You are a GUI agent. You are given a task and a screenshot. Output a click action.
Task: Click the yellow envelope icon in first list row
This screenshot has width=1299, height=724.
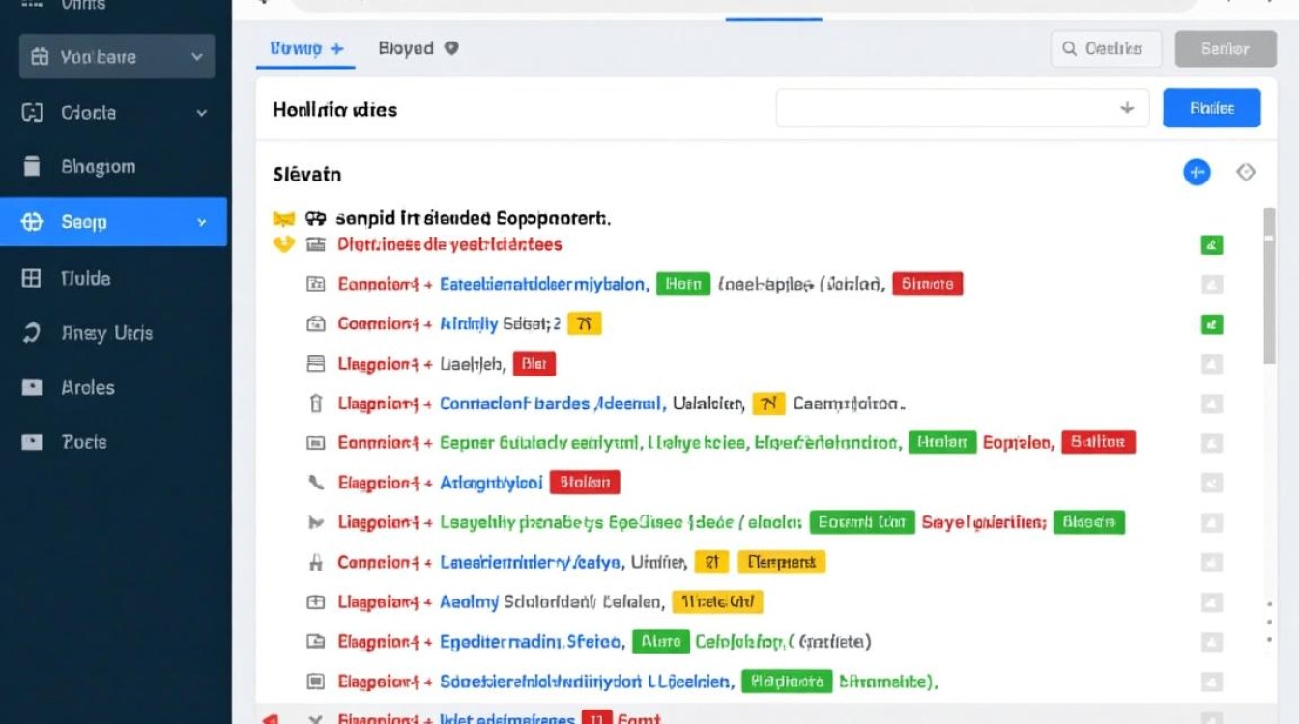[x=282, y=219]
